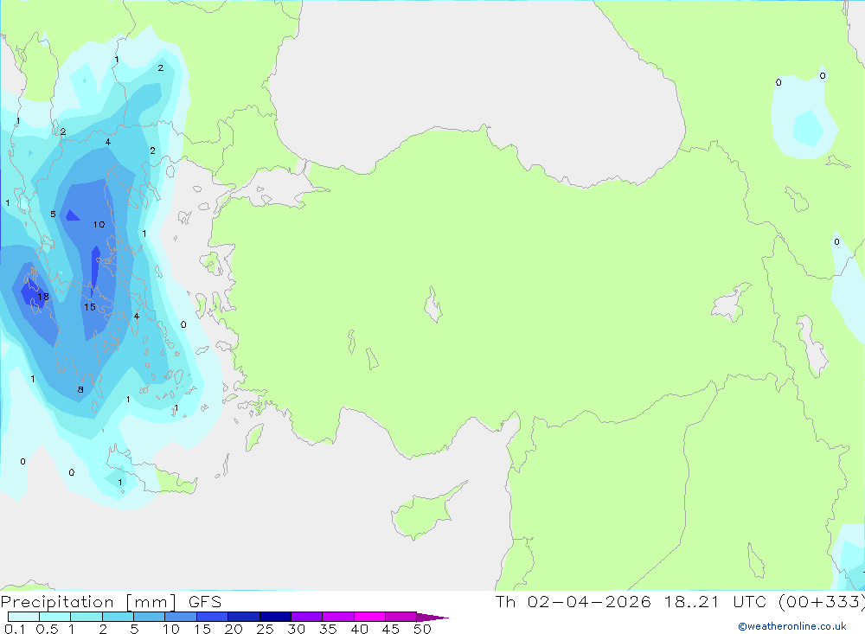Click the legend label '0.5'
The image size is (865, 634).
(x=47, y=629)
